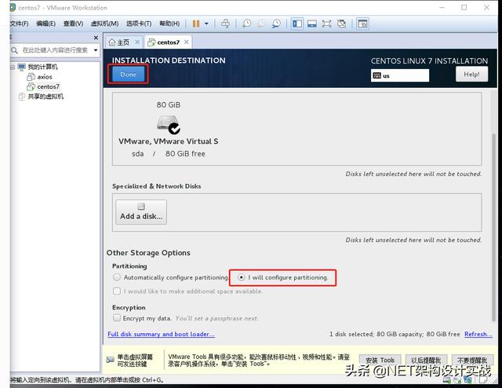Collapse the 我的计算机 tree node
Viewport: 502px width, 388px height.
tap(13, 67)
